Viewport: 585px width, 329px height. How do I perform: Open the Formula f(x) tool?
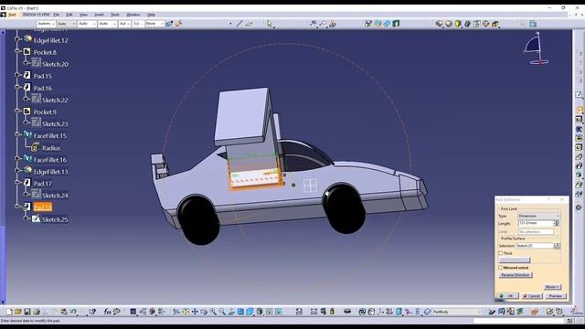(108, 312)
